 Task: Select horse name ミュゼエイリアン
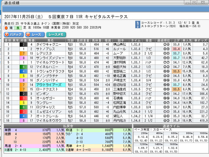(x=49, y=112)
